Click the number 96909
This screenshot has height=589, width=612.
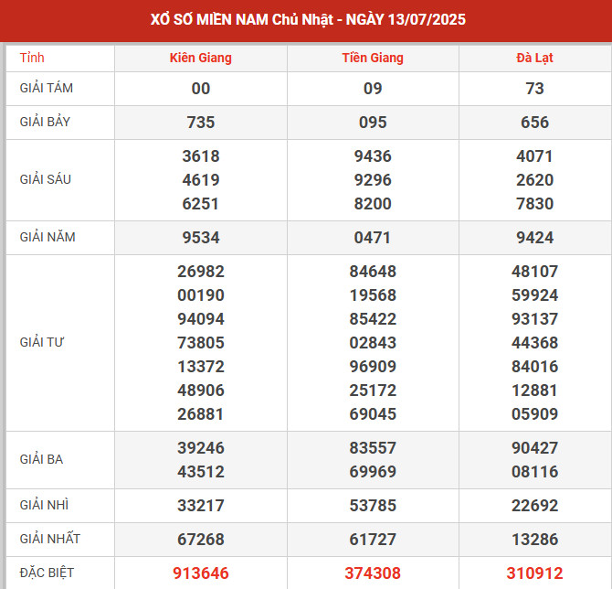(373, 367)
